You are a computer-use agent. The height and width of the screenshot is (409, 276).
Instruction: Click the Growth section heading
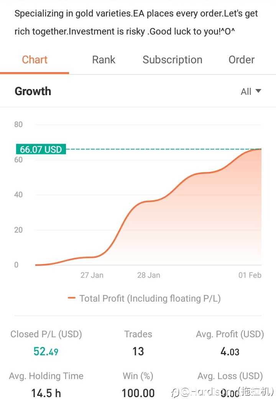pos(33,91)
